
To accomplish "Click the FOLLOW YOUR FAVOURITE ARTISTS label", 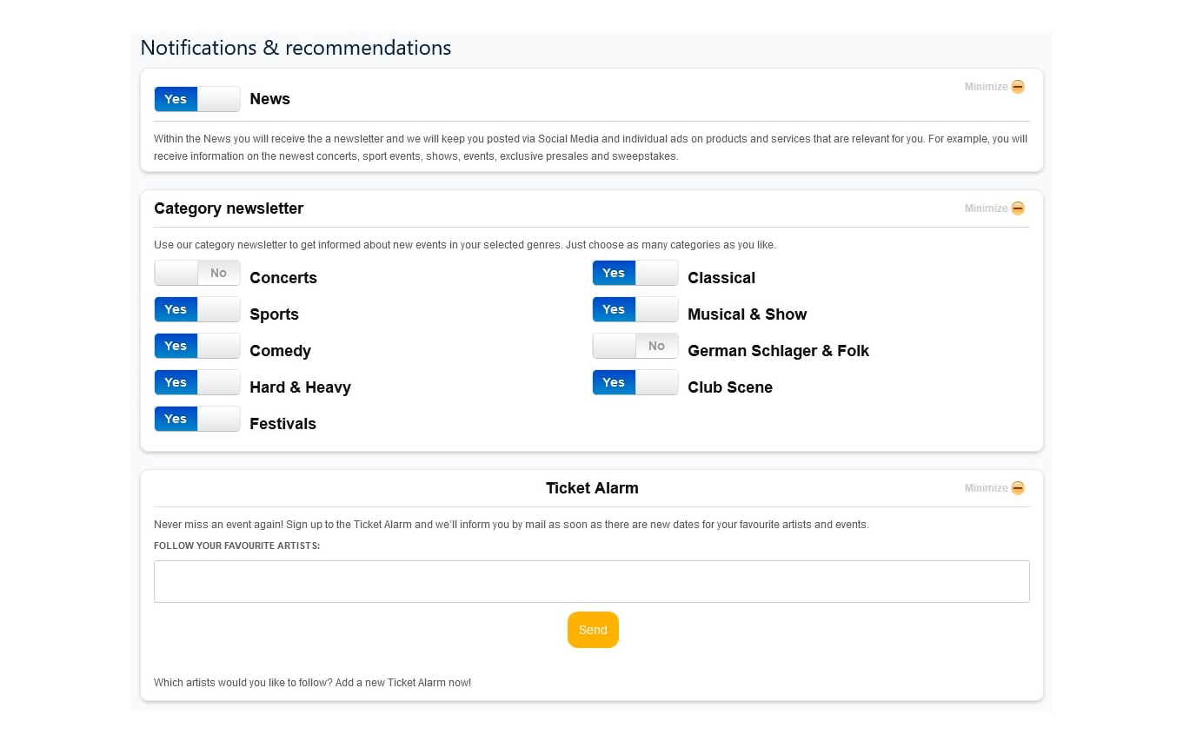I will pyautogui.click(x=236, y=546).
